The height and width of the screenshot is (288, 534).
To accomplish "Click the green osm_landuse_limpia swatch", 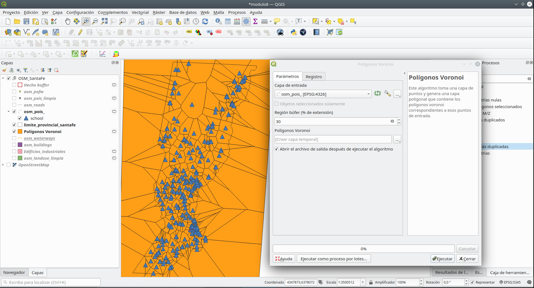I will 20,158.
